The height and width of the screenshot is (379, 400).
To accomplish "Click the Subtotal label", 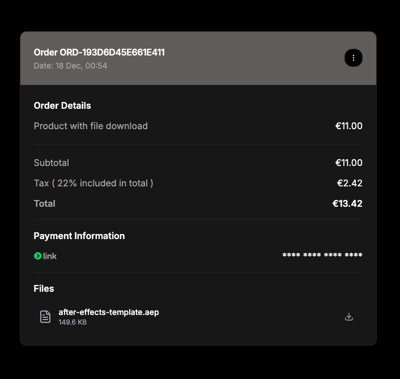I will [52, 163].
